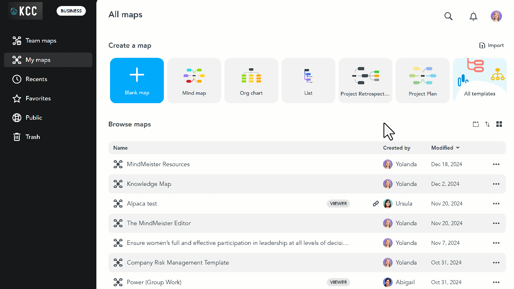Screen dimensions: 514x289
Task: Open more options for MindMeister Resources
Action: click(496, 164)
